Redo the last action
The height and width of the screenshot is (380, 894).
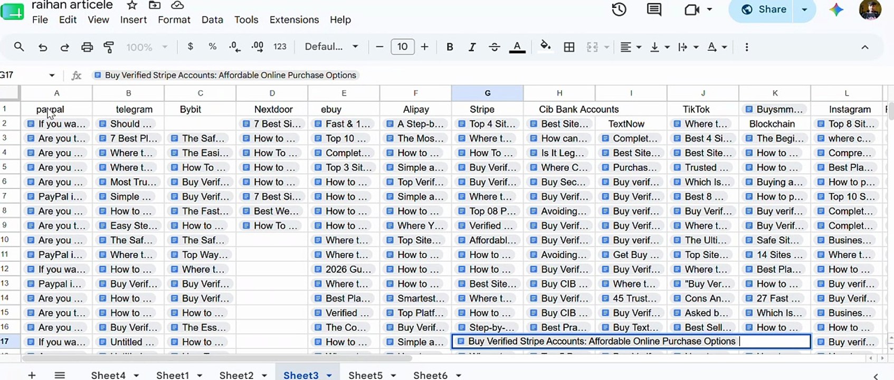coord(64,47)
